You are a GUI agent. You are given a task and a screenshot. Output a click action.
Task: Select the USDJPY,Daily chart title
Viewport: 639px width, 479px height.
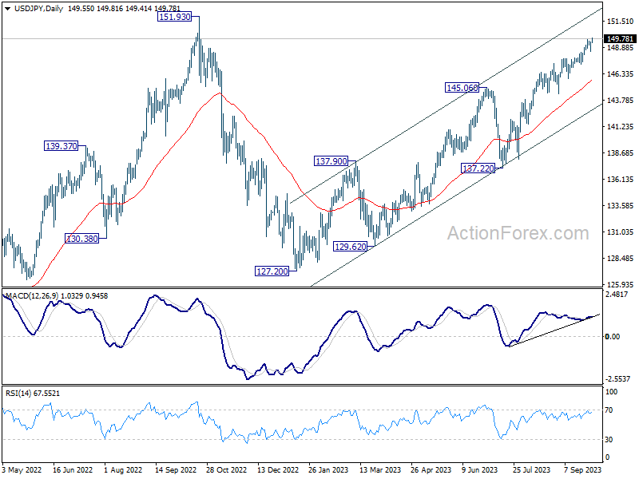click(38, 9)
